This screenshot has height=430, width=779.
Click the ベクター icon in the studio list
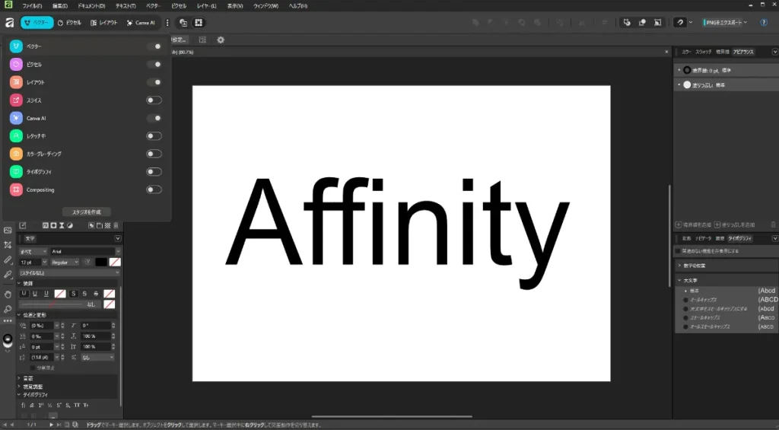pyautogui.click(x=17, y=46)
